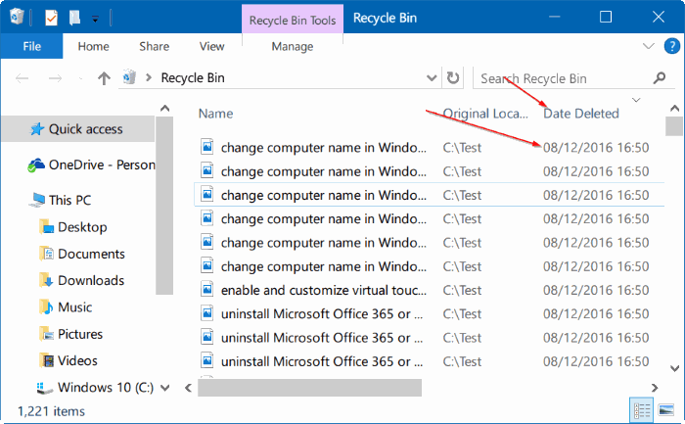The image size is (685, 424).
Task: Open Help with the question mark icon
Action: (x=672, y=46)
